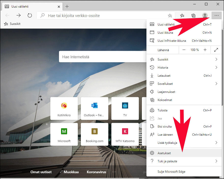Click the refresh page icon

30,15
